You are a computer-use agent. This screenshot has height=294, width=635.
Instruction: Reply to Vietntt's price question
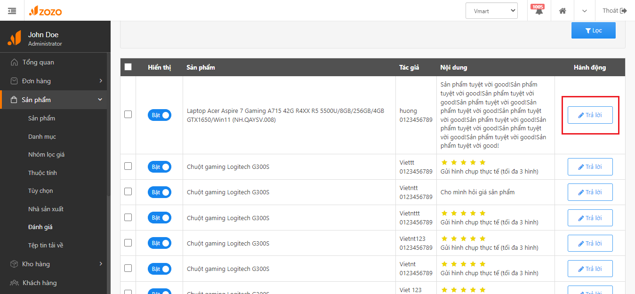(590, 192)
